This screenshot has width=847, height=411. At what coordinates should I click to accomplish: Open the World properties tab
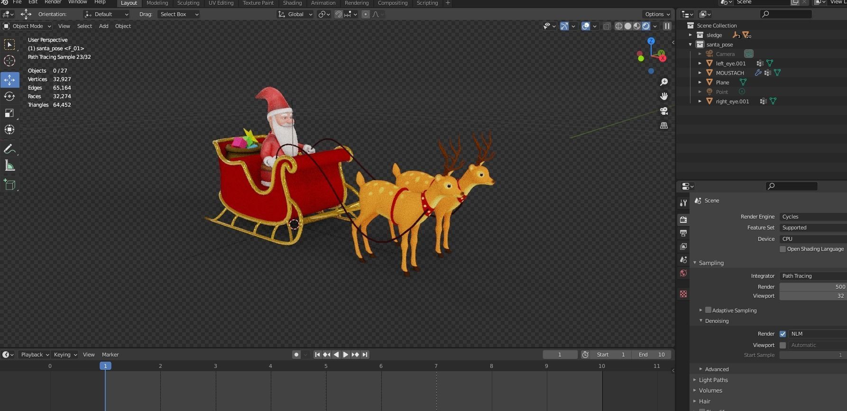click(683, 273)
